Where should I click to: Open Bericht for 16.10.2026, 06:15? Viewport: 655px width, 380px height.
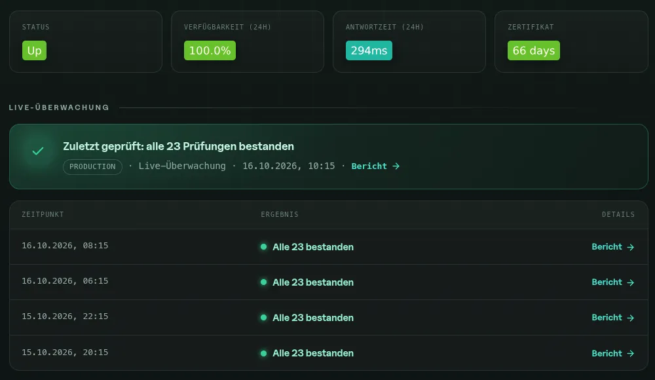(x=613, y=282)
